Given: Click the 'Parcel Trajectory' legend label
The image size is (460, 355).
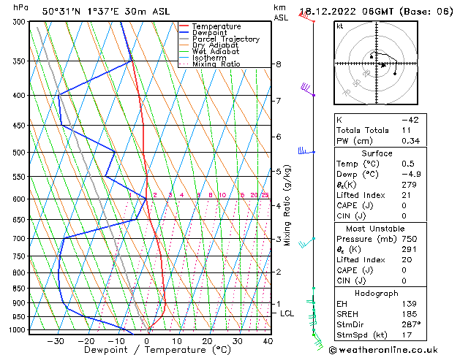Looking at the screenshot, I should click(x=226, y=39).
